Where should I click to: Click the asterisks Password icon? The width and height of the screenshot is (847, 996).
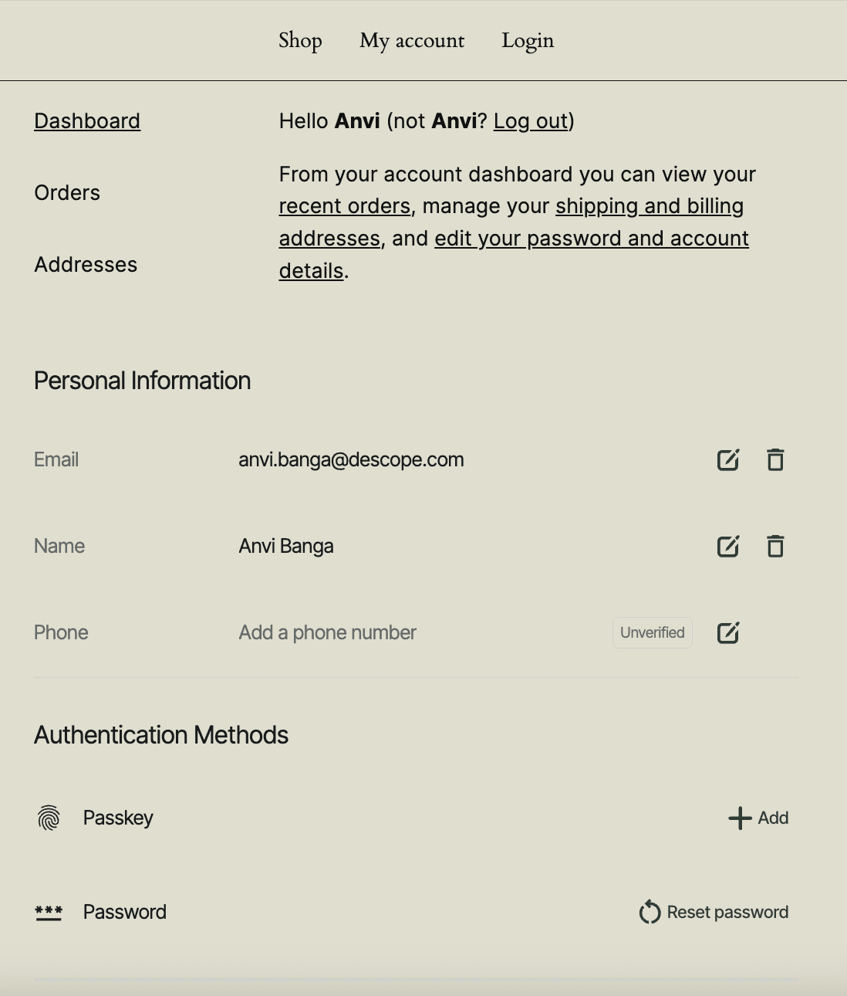click(x=49, y=912)
